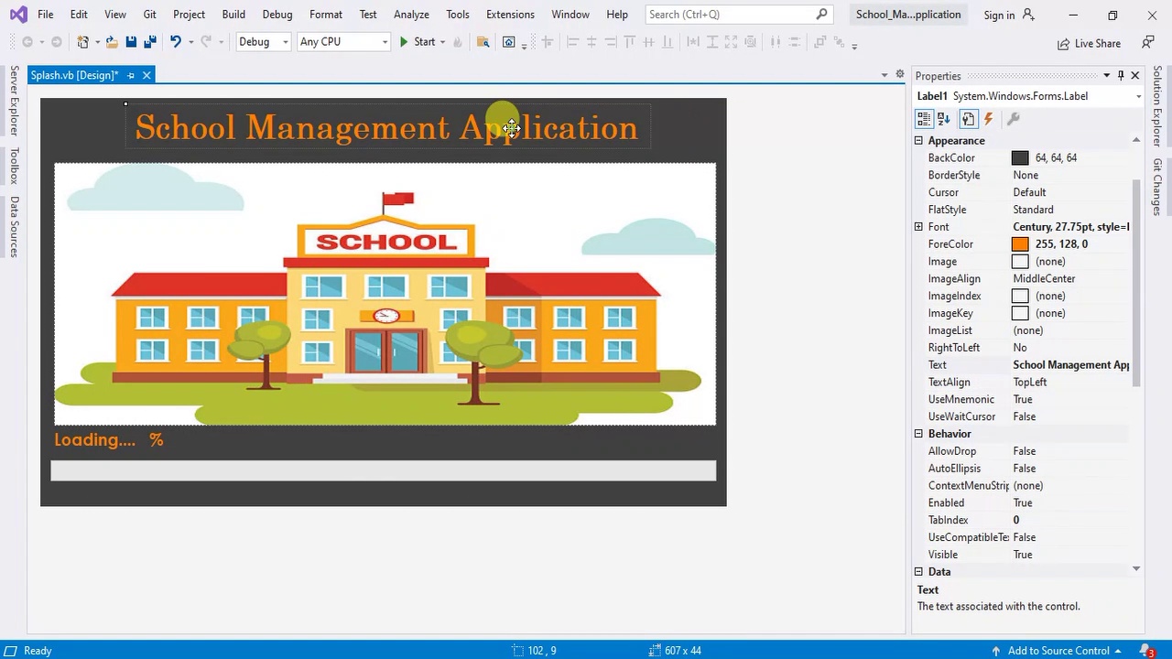The image size is (1172, 659).
Task: Open the Solution Explorer side tab
Action: pos(1157,105)
